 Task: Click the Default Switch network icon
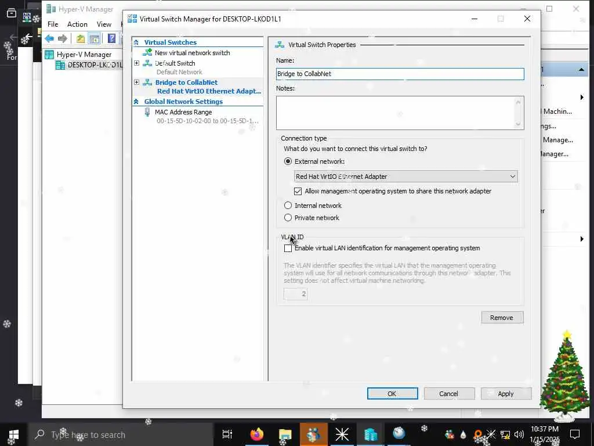pyautogui.click(x=147, y=63)
